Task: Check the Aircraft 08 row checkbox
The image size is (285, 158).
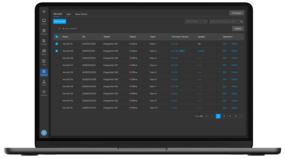Action: tap(57, 58)
